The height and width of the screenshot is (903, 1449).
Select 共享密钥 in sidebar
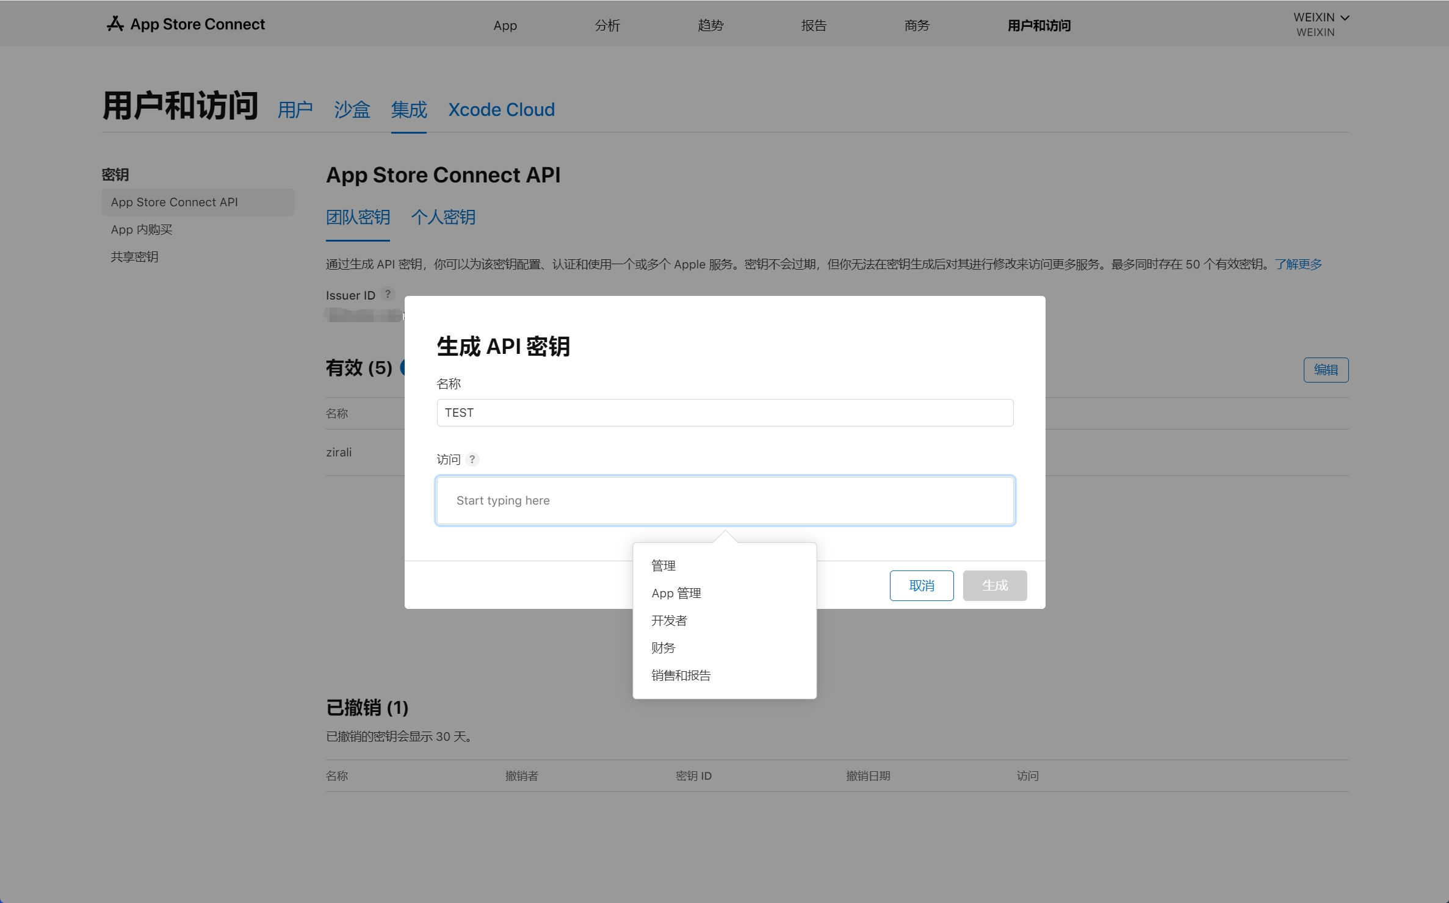[x=134, y=257]
